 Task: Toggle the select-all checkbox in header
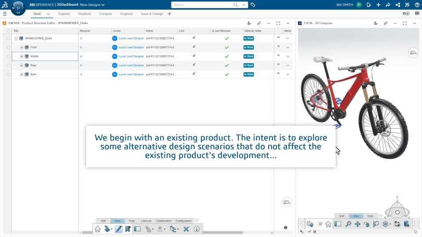coord(9,31)
